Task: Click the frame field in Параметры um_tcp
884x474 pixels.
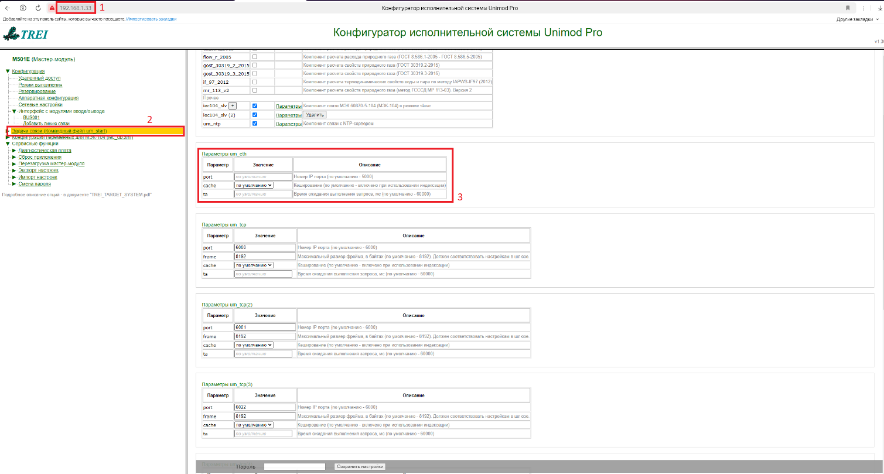Action: click(265, 257)
